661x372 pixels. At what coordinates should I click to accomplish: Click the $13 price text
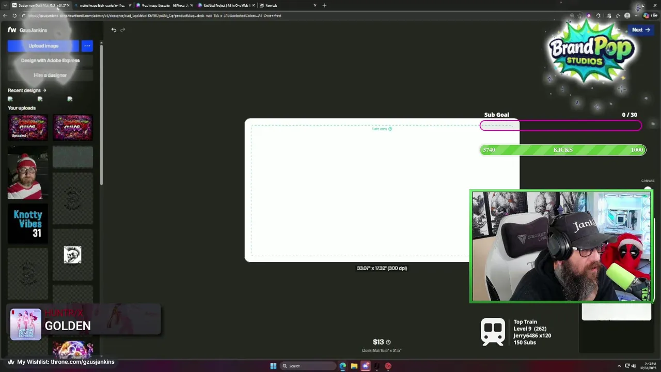pos(379,342)
